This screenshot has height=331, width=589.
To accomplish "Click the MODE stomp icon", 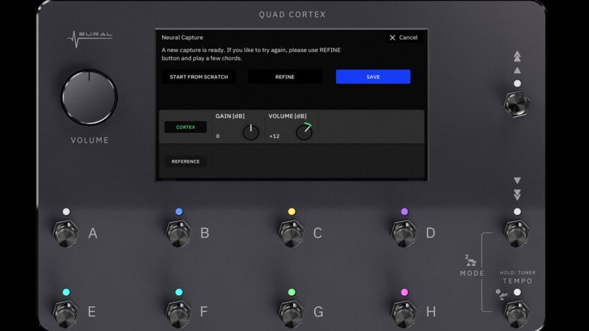I will (x=470, y=260).
